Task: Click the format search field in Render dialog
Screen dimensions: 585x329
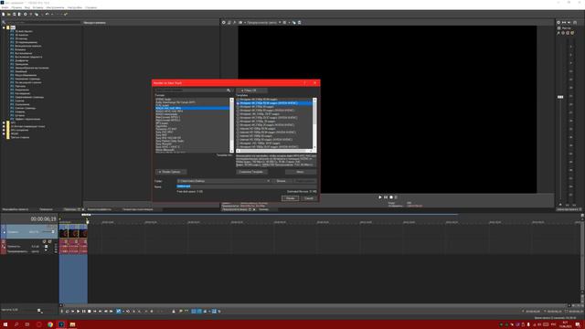Action: 190,90
